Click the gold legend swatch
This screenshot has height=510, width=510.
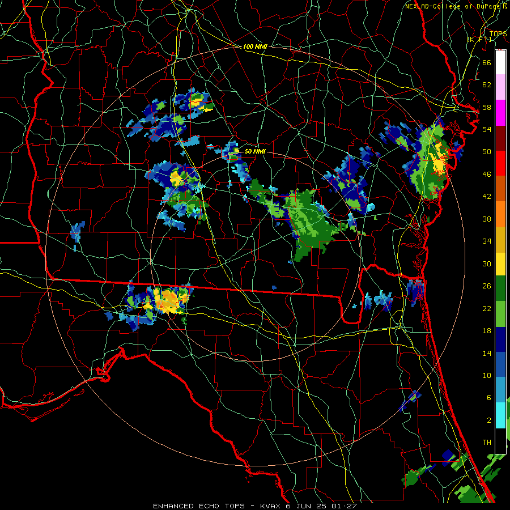(x=500, y=239)
